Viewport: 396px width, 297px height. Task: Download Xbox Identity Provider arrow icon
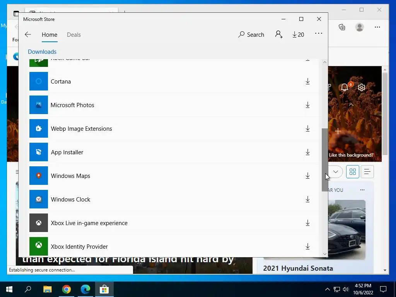tap(307, 246)
